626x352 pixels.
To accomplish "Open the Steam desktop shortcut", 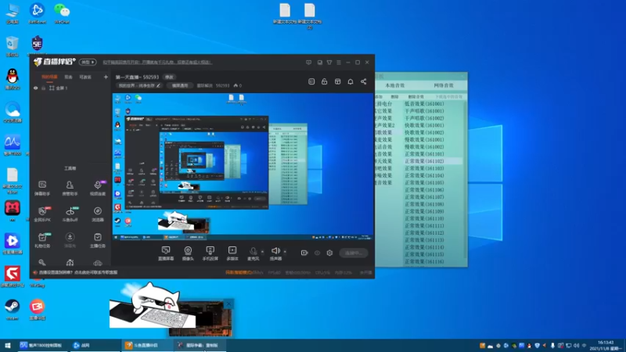I will coord(12,307).
